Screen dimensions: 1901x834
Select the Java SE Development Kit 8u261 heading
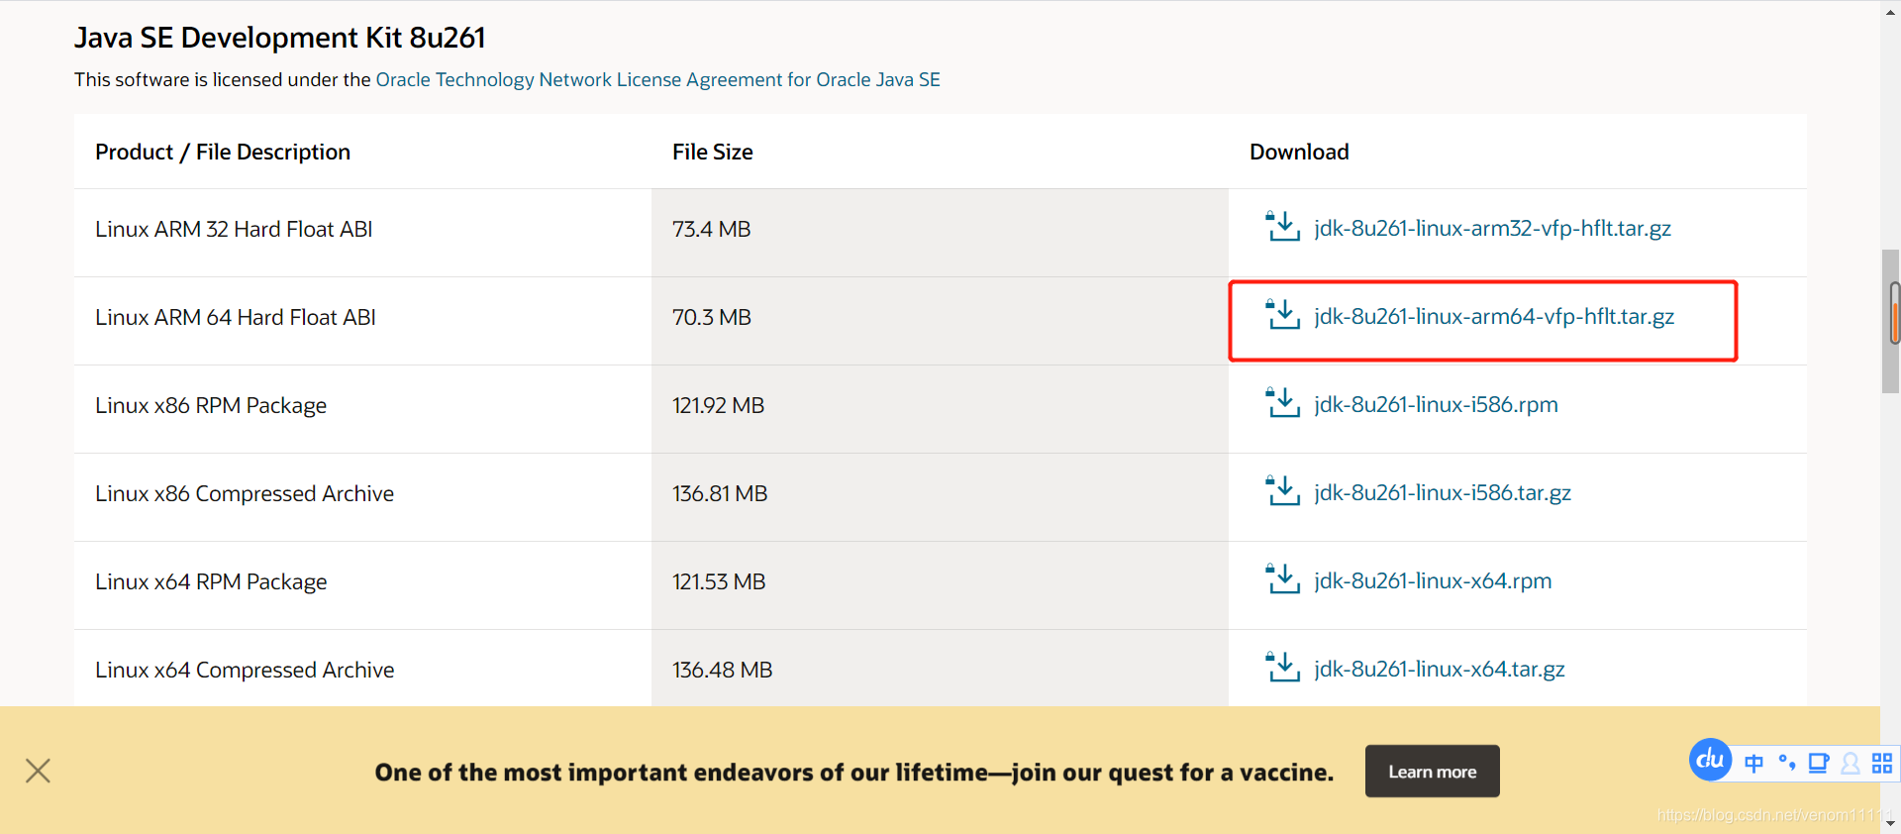click(x=280, y=38)
